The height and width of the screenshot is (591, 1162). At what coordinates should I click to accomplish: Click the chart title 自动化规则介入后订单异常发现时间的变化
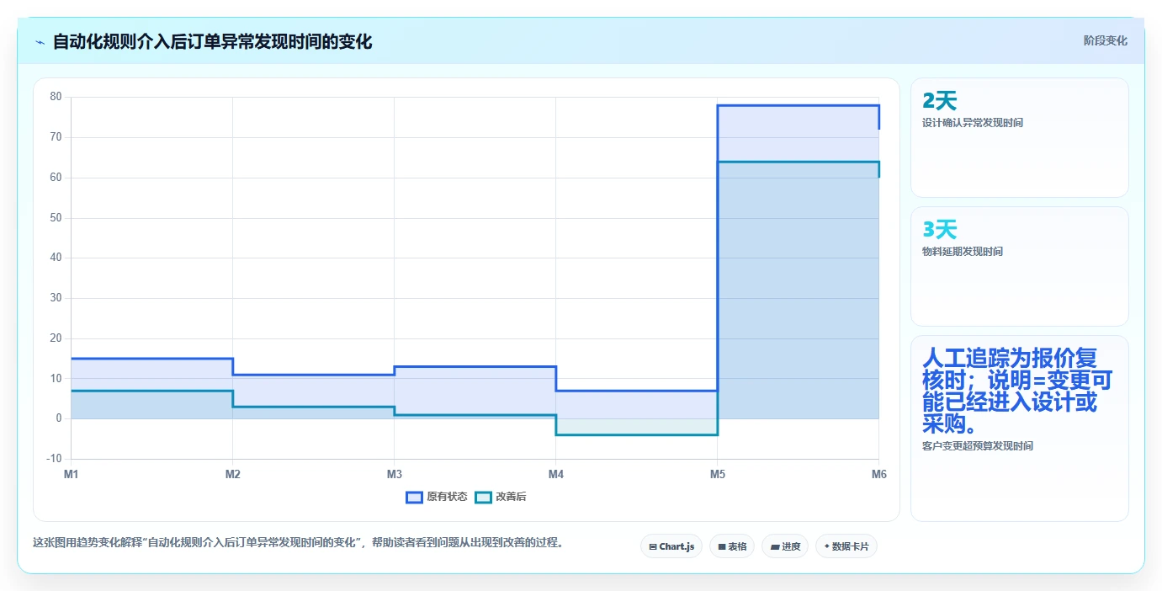212,41
